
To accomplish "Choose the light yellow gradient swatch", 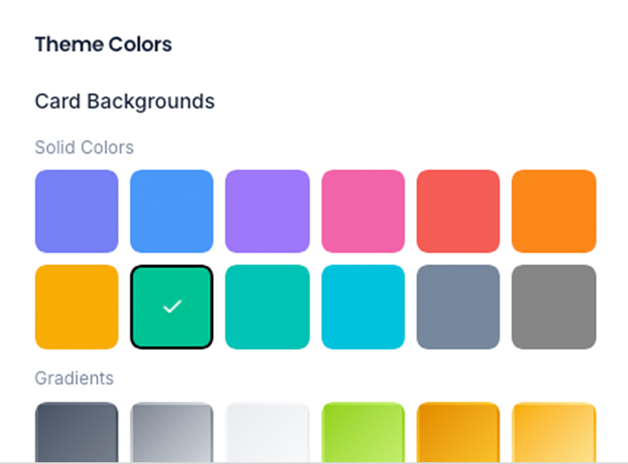I will 554,432.
